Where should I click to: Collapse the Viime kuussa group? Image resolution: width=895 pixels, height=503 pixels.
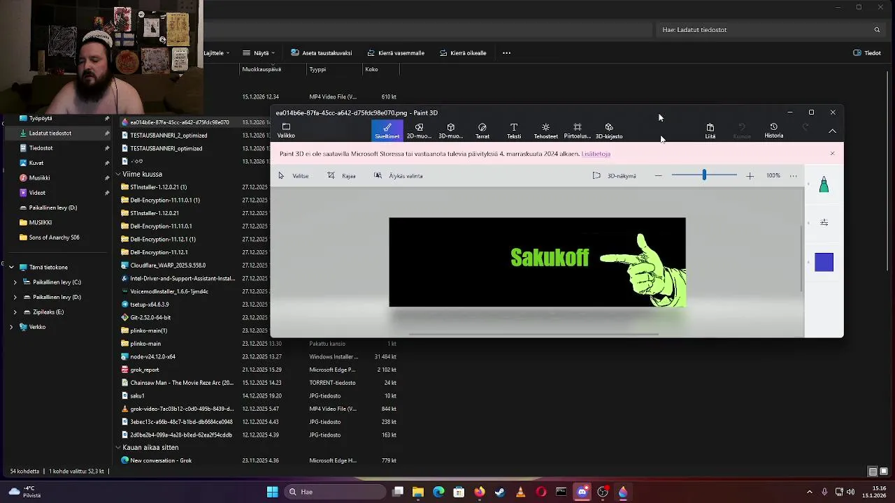[118, 174]
